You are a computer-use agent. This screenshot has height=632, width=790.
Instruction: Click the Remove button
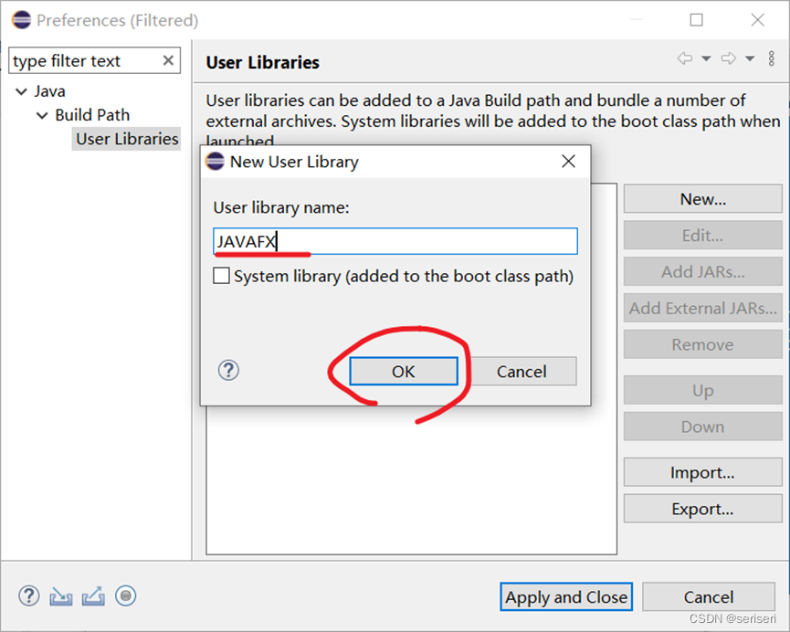(x=703, y=344)
